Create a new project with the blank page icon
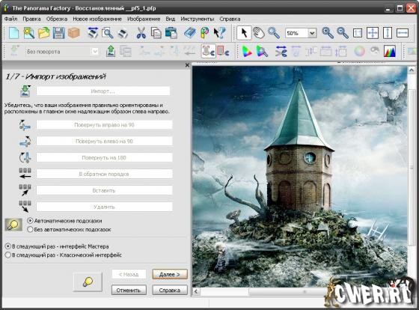 [x=13, y=33]
